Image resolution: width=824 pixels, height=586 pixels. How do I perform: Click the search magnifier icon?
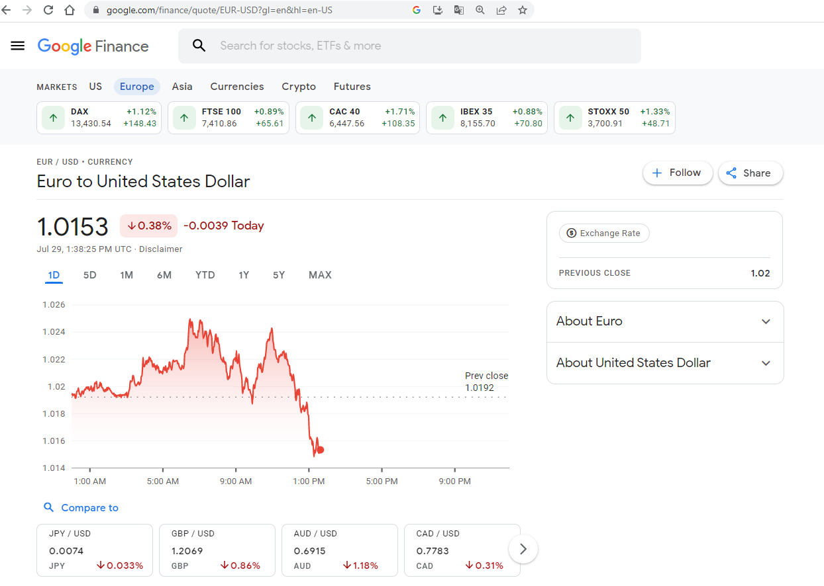[199, 46]
